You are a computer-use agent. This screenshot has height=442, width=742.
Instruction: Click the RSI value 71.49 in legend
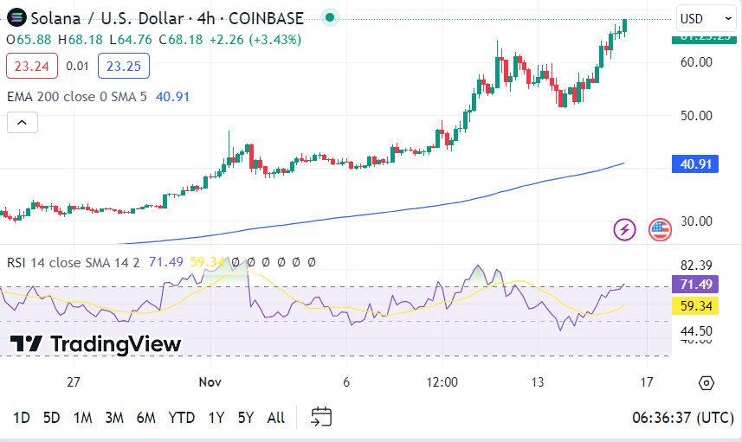coord(165,262)
